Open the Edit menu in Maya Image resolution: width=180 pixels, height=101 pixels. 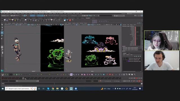coord(4,13)
